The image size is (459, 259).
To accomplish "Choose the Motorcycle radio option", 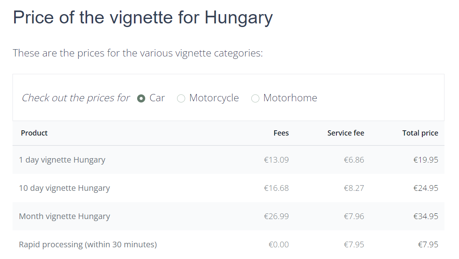I will click(x=181, y=98).
